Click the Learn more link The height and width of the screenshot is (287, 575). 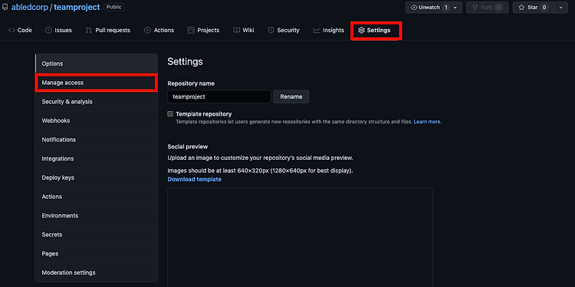428,122
